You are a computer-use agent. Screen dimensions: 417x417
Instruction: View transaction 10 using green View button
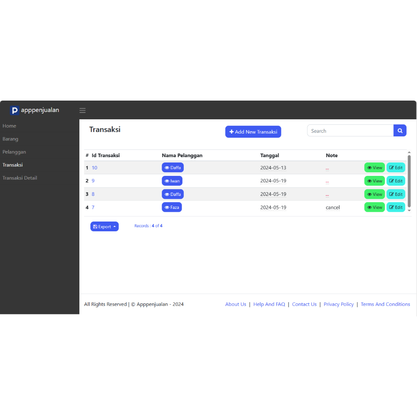374,168
